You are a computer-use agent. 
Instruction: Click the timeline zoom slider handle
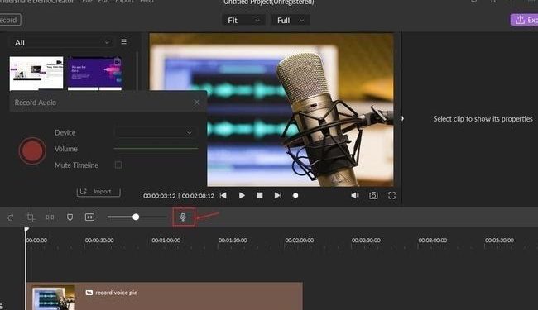coord(136,217)
